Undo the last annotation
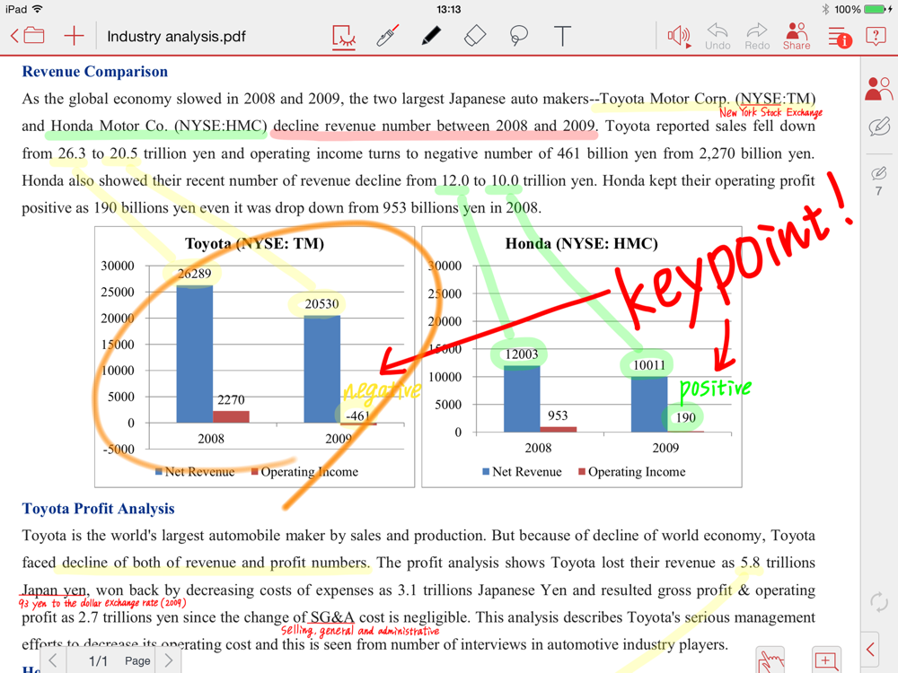Image resolution: width=898 pixels, height=673 pixels. [x=718, y=37]
